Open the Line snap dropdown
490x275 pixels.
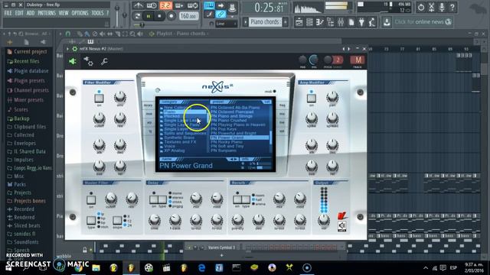point(227,24)
